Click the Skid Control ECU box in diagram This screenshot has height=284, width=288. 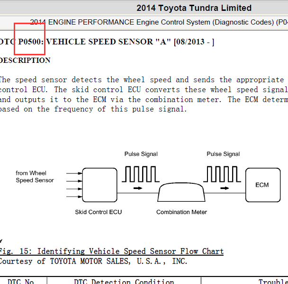(100, 185)
